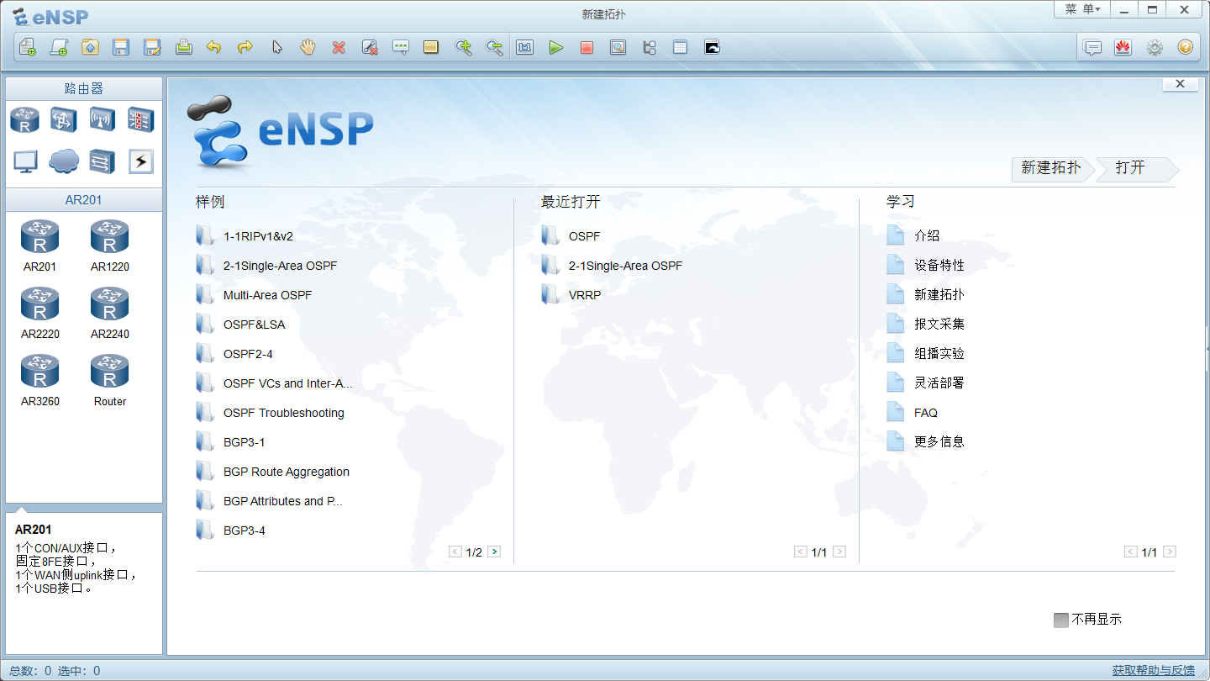Click the New Topology toolbar icon
Screen dimensions: 1210x681
[28, 47]
